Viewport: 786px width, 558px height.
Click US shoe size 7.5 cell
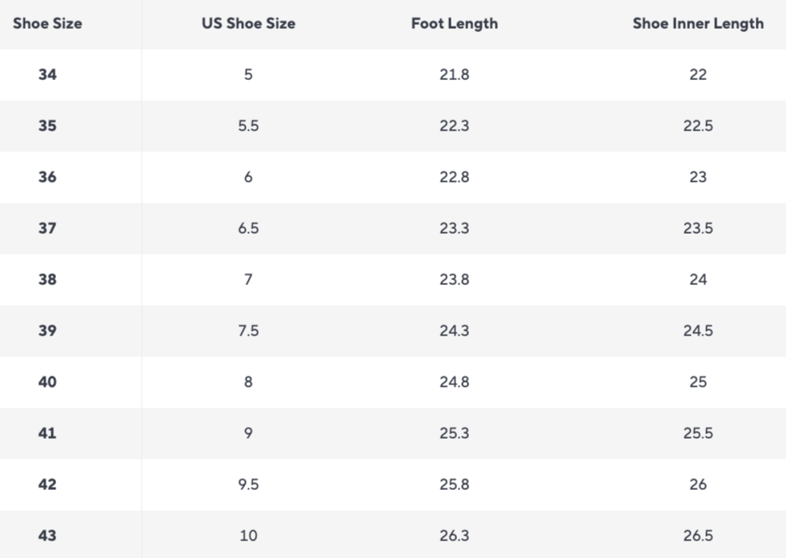pyautogui.click(x=248, y=331)
